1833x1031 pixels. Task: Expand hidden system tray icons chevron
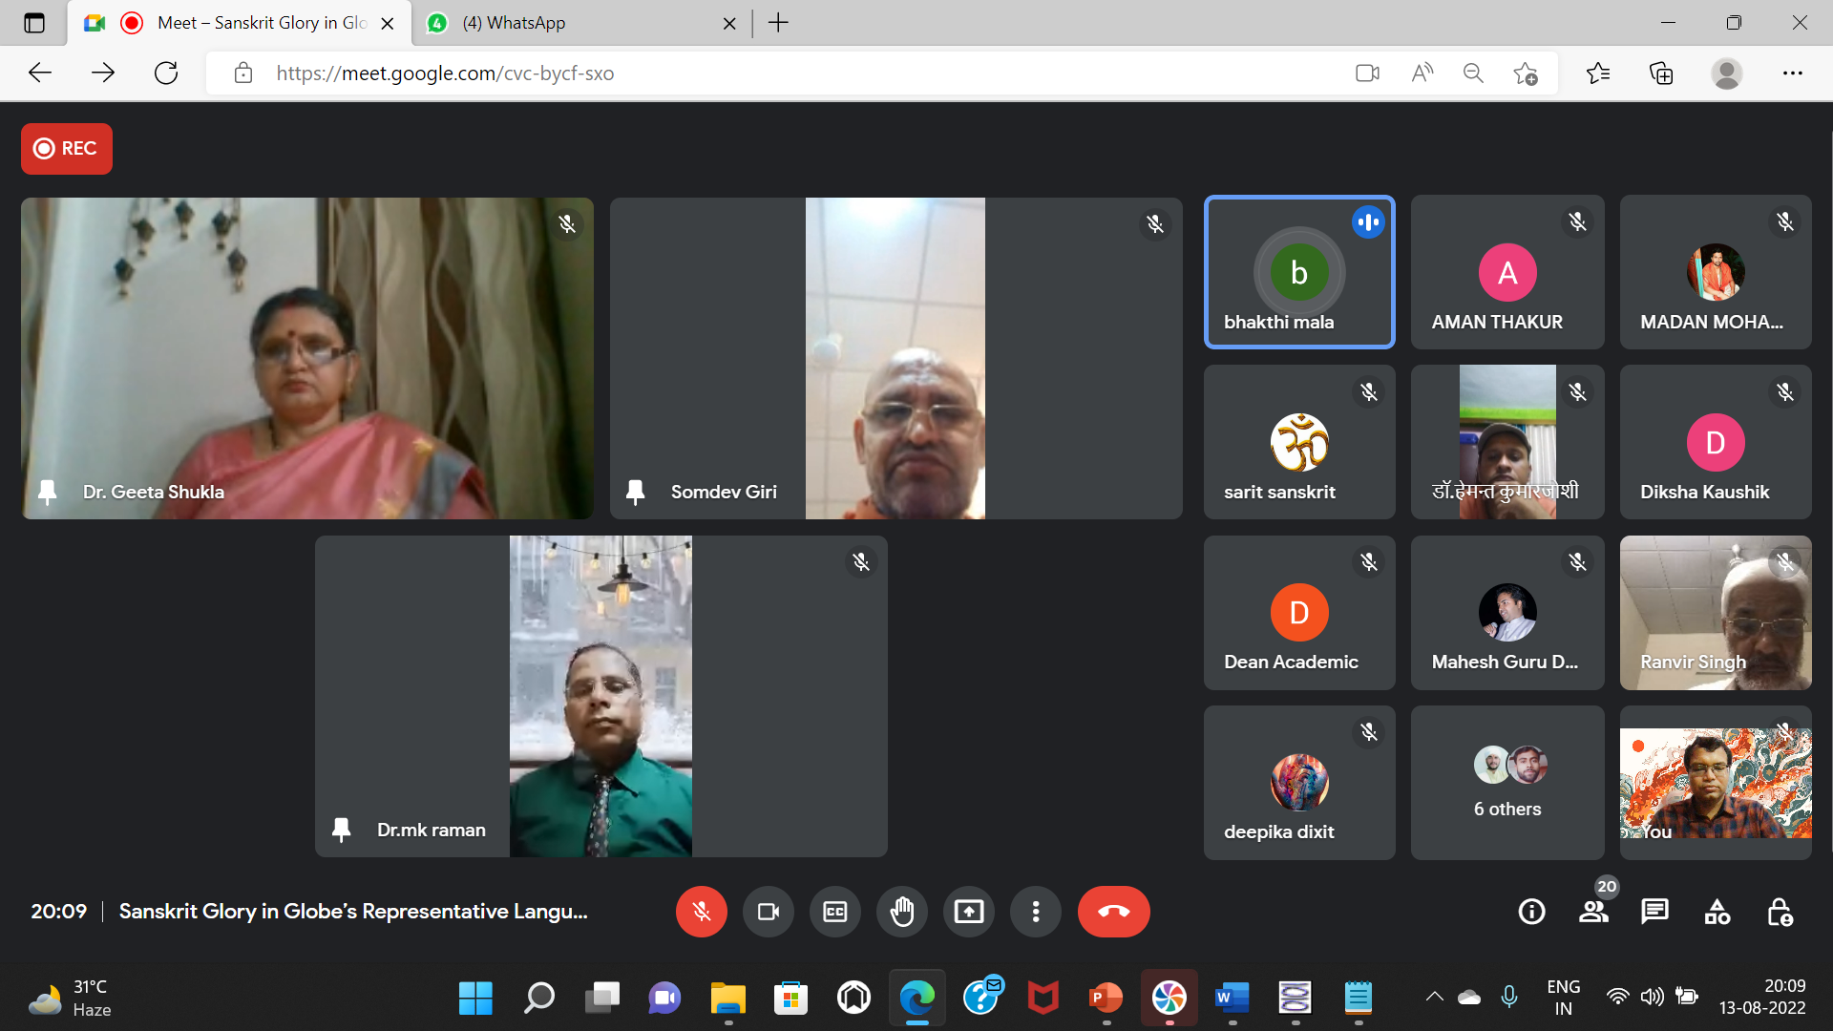point(1434,997)
